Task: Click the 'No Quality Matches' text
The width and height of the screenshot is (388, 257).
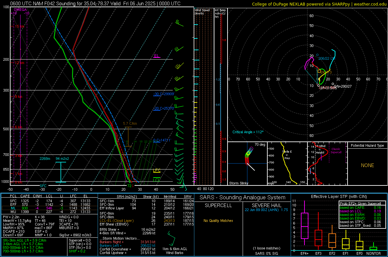Action: (218, 221)
